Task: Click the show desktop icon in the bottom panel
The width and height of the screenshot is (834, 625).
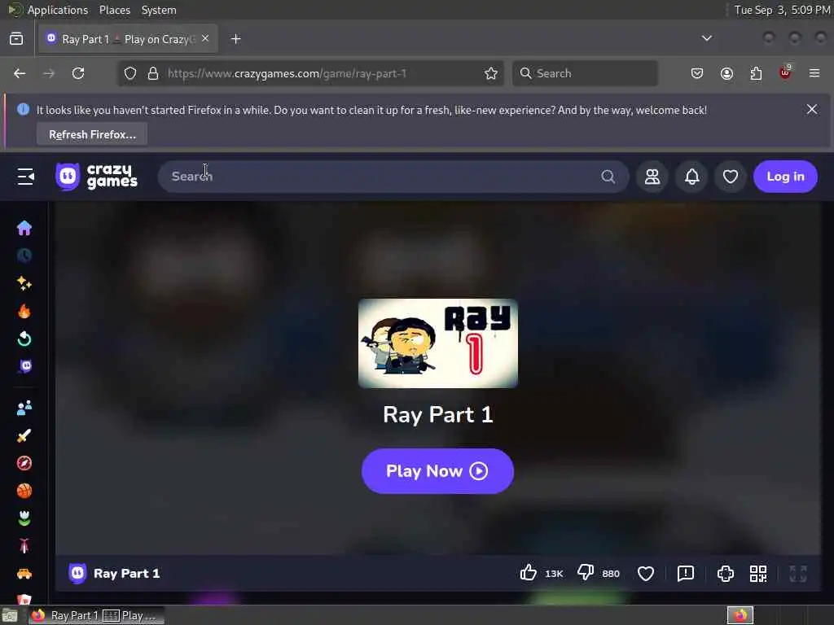Action: (x=10, y=615)
